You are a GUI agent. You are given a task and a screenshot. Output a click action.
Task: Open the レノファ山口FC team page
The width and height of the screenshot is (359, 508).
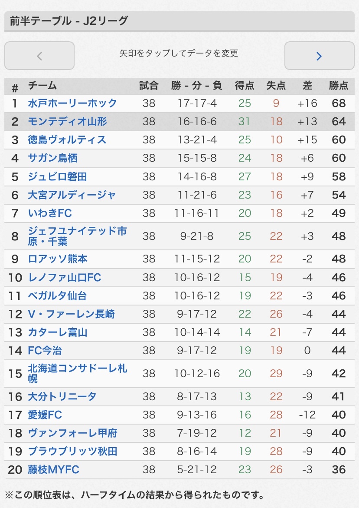tap(65, 277)
